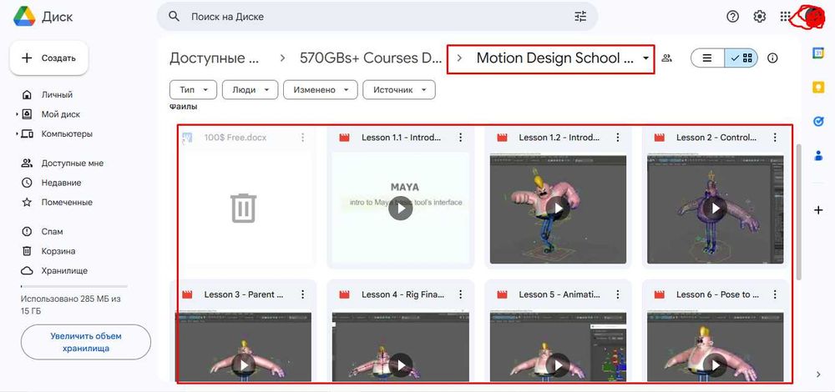Open the Google apps grid icon

(x=785, y=17)
